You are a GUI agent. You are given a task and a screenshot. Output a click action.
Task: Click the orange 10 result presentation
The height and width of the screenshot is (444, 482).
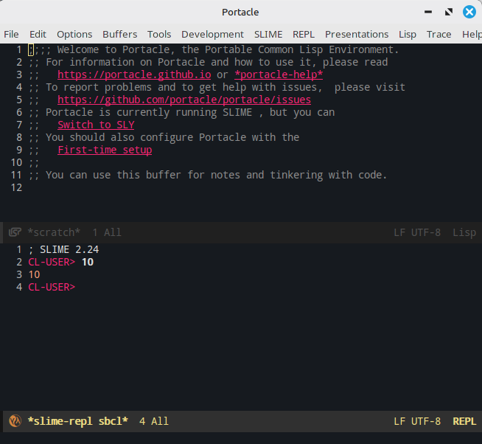pyautogui.click(x=34, y=274)
